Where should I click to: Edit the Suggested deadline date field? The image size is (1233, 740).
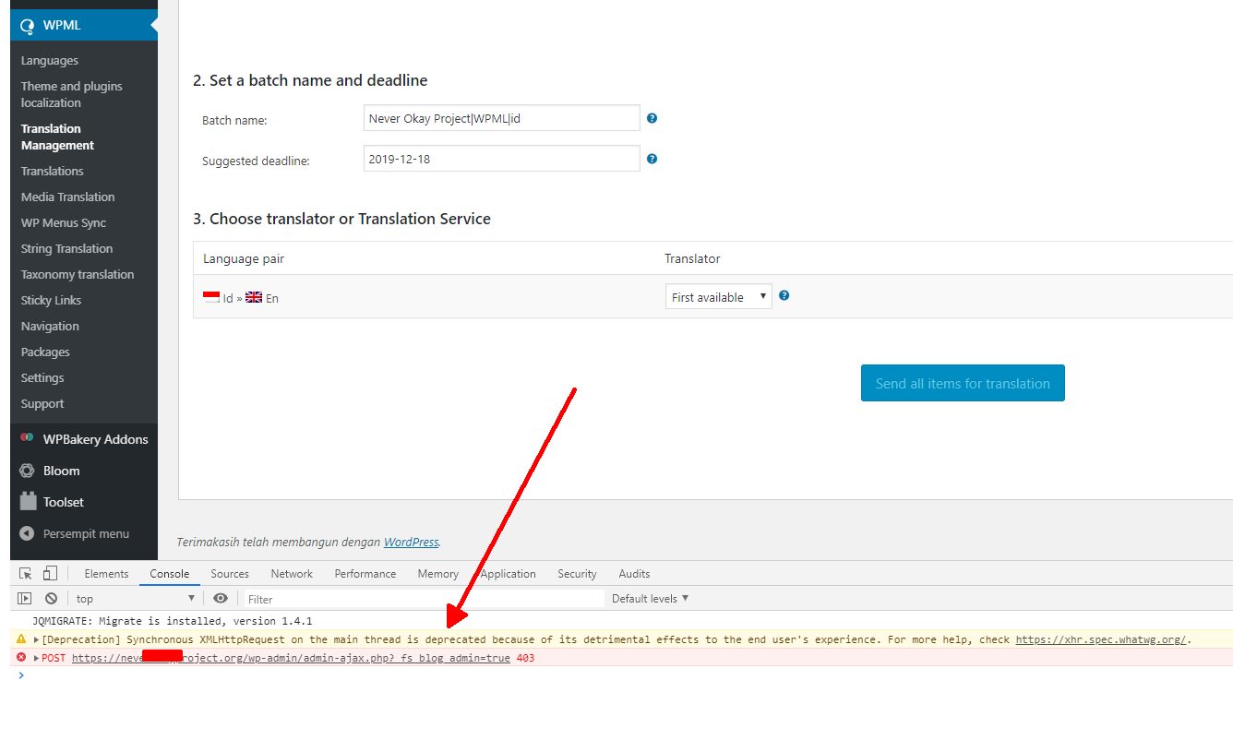502,159
